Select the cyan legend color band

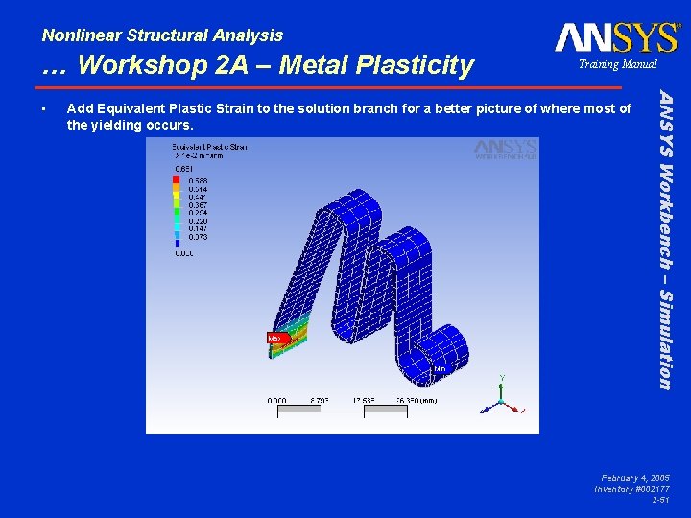click(177, 226)
